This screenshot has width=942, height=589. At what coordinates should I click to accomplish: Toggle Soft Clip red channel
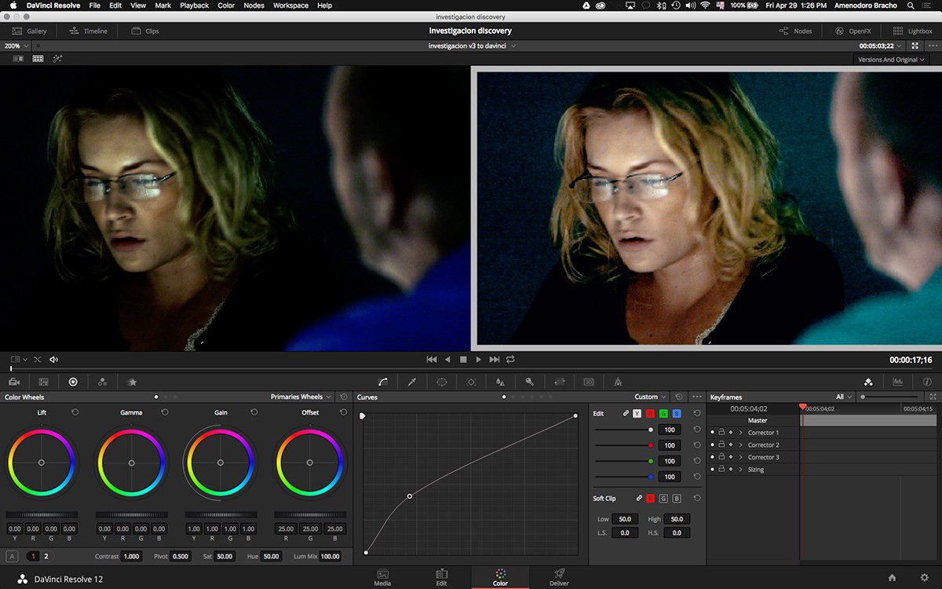[650, 498]
